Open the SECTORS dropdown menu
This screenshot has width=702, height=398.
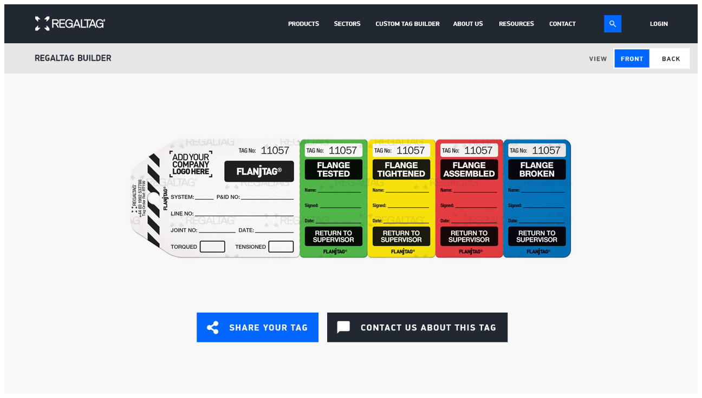347,23
